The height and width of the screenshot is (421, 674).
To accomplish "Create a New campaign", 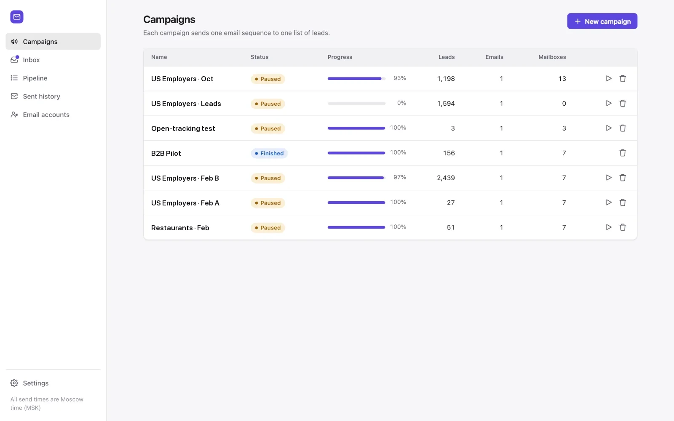I will [602, 21].
